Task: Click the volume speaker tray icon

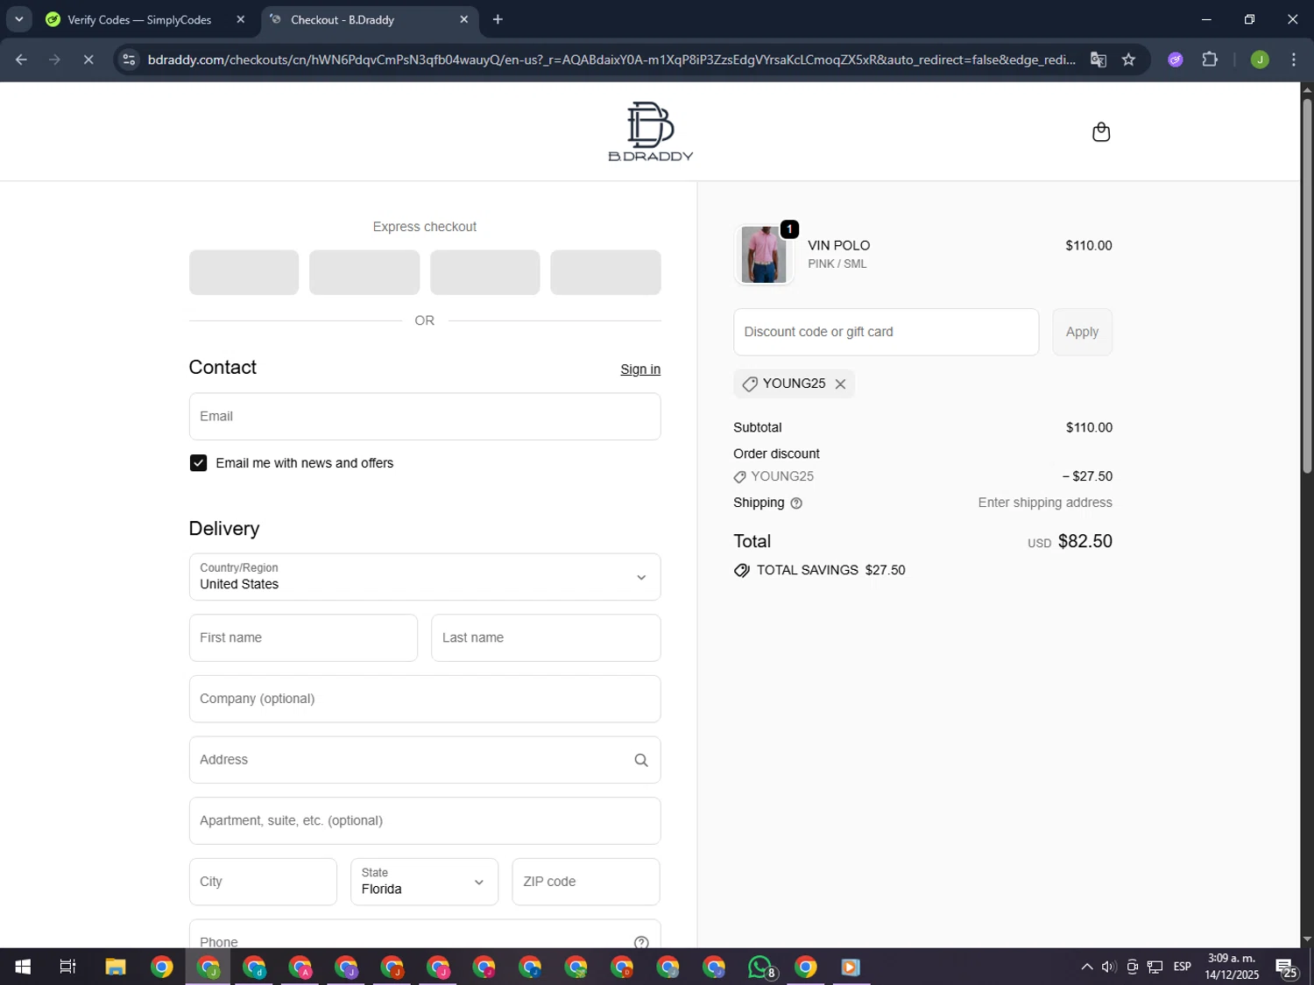Action: 1109,967
